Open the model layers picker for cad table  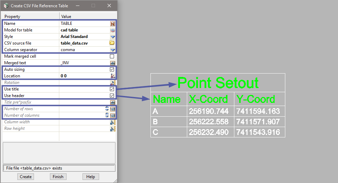click(x=112, y=30)
